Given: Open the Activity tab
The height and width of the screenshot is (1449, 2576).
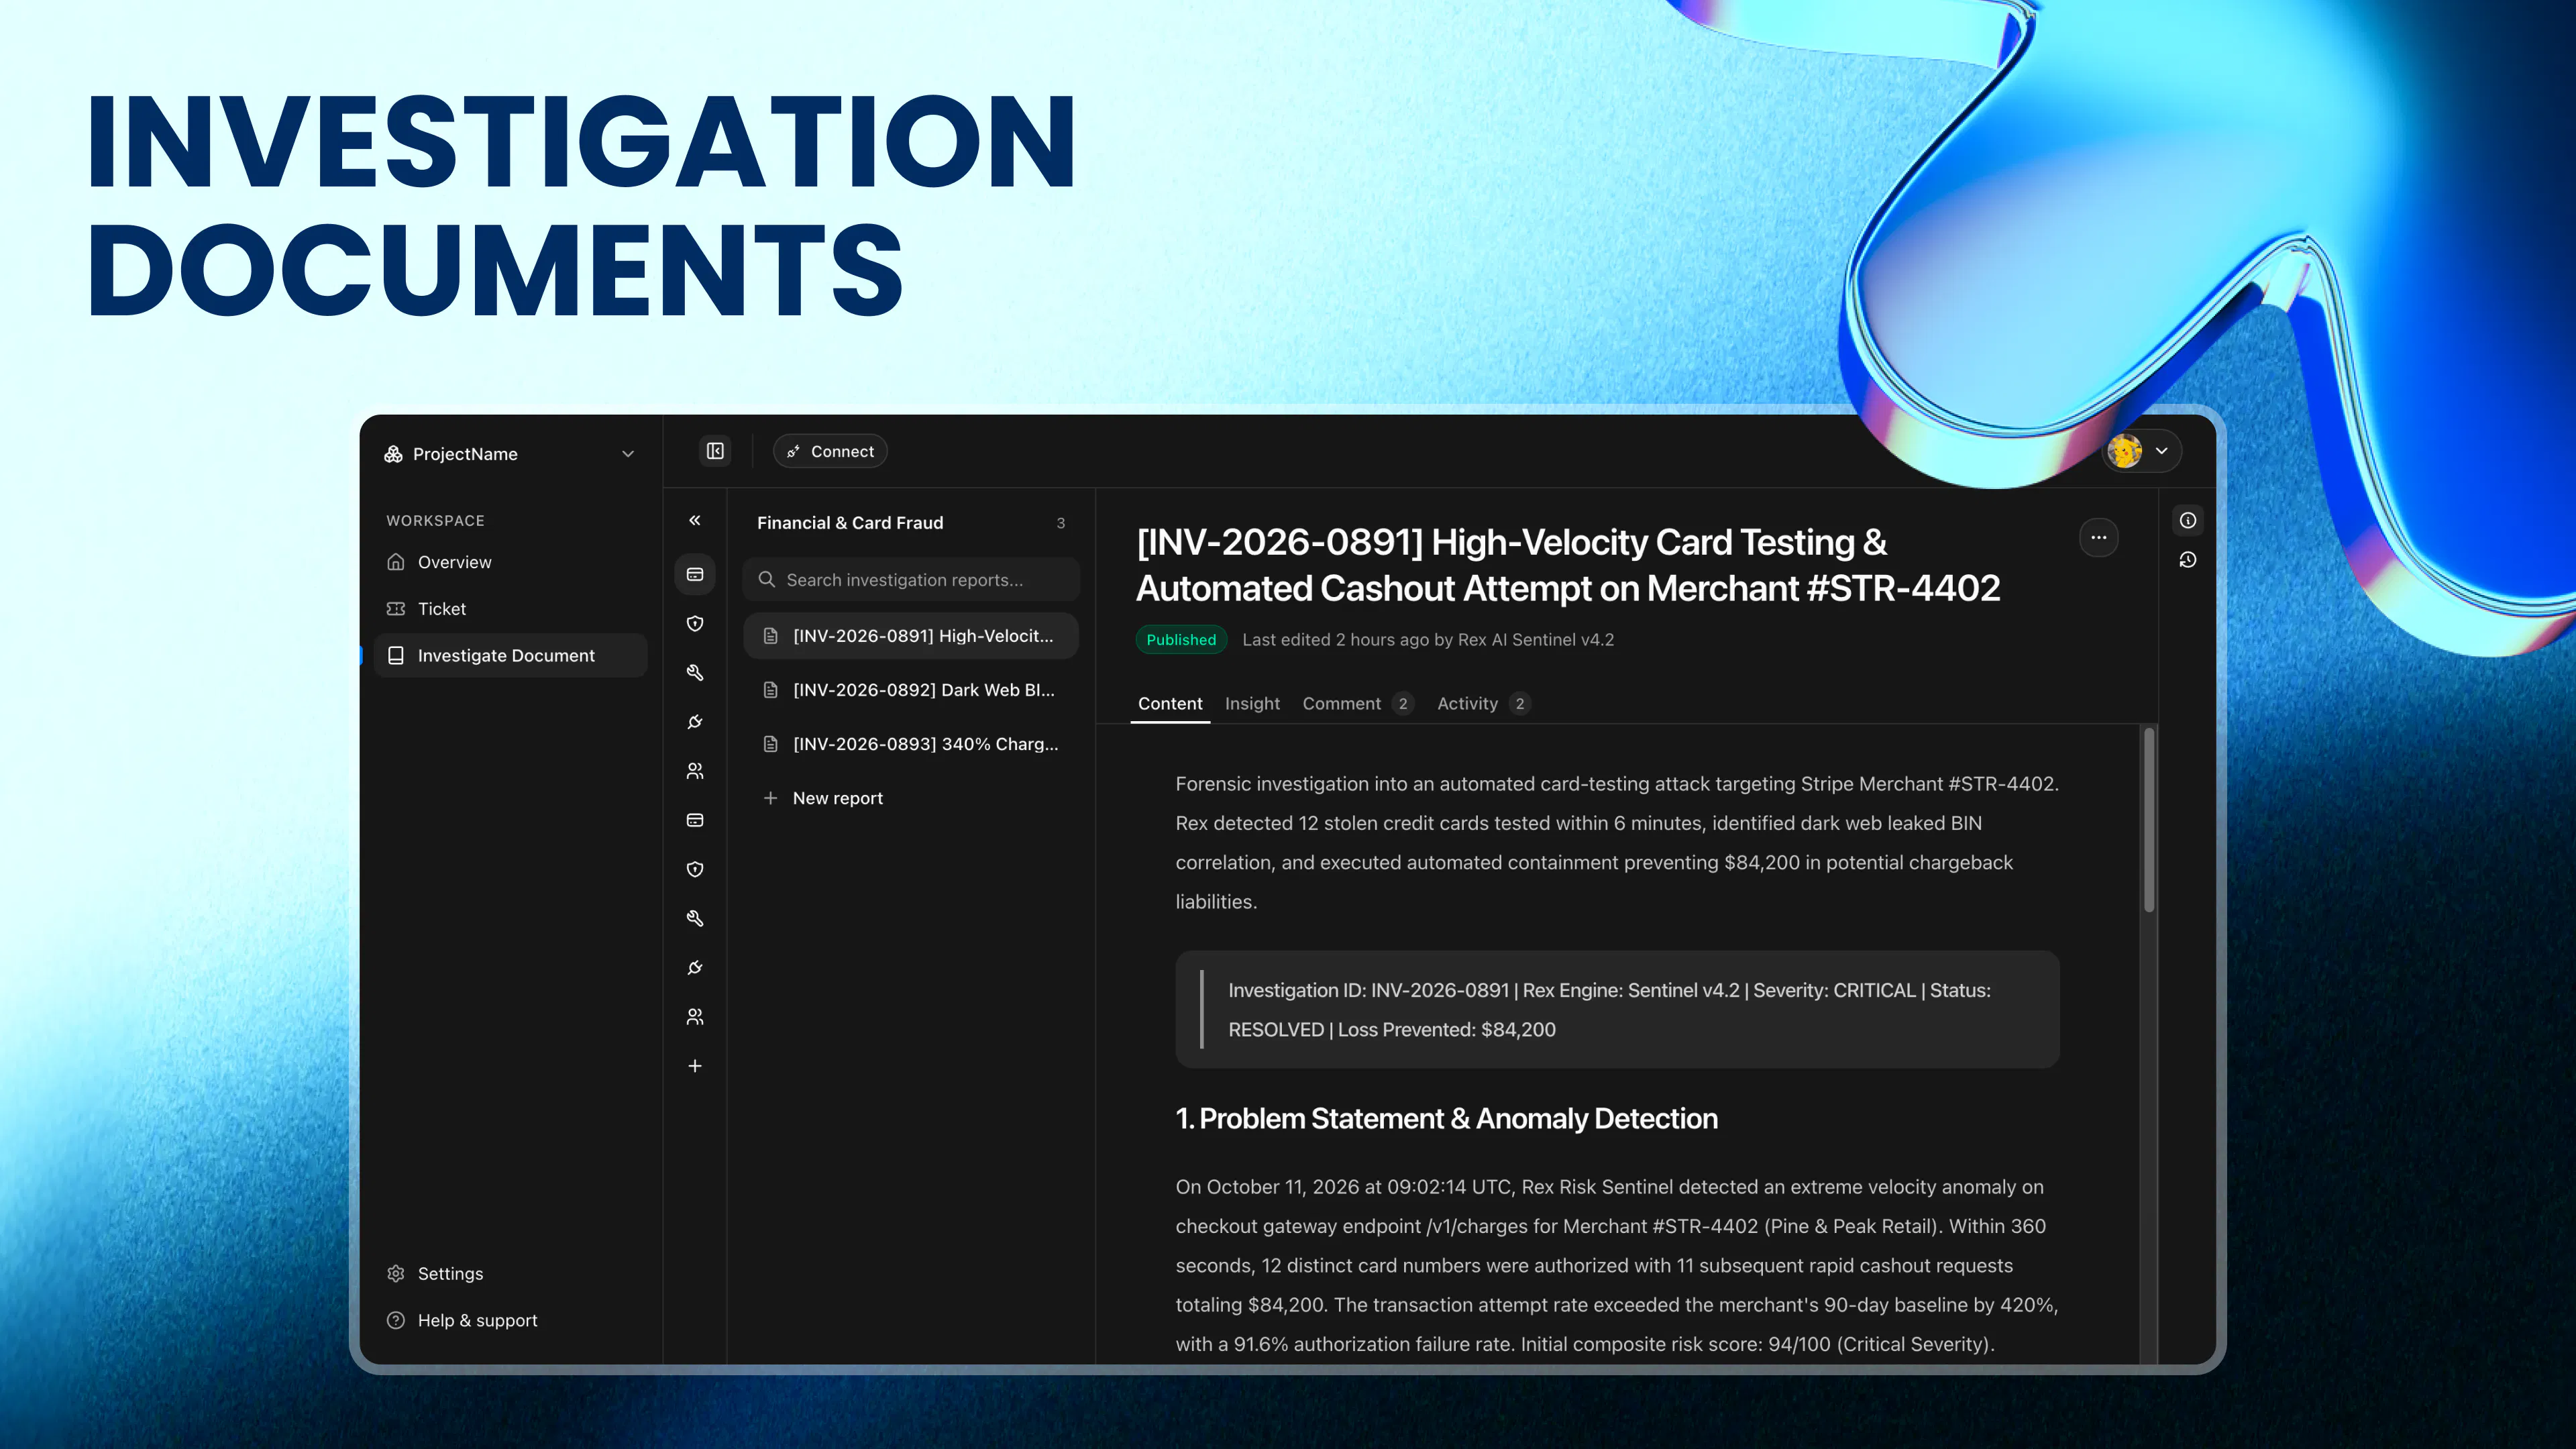Looking at the screenshot, I should pos(1483,704).
